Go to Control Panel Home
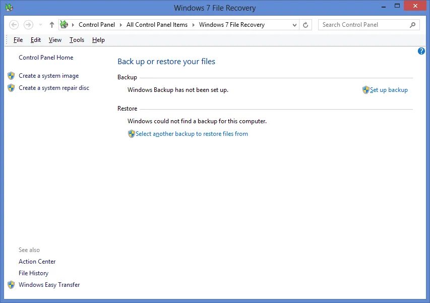The width and height of the screenshot is (430, 303). pyautogui.click(x=46, y=58)
